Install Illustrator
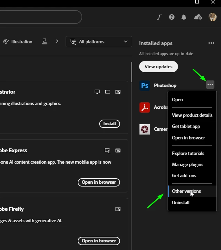 (x=110, y=124)
